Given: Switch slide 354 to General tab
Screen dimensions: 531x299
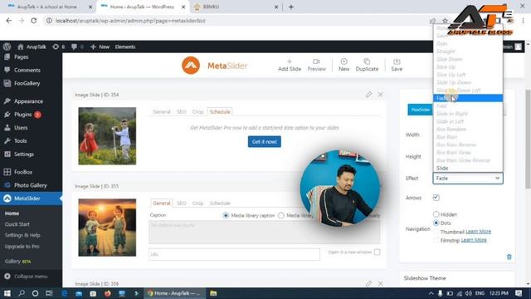Looking at the screenshot, I should point(162,112).
